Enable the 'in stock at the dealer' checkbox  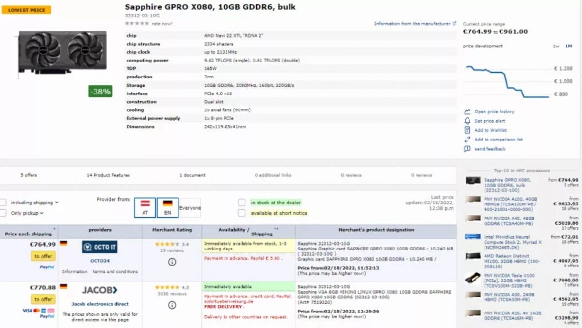[x=241, y=203]
